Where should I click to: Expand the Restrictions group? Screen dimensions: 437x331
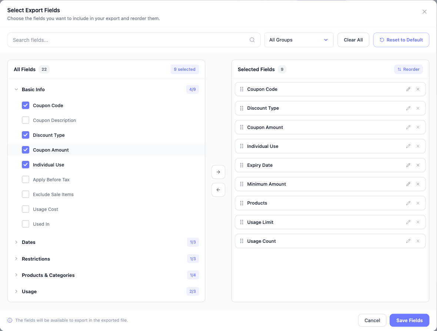pos(16,258)
